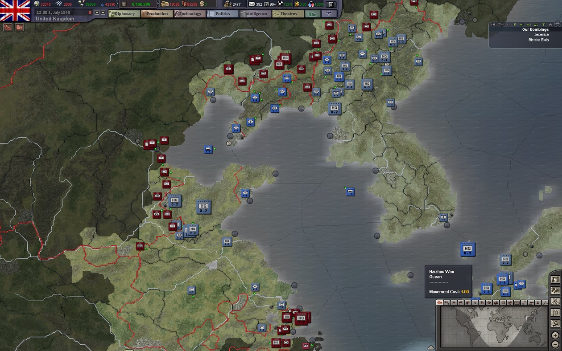The width and height of the screenshot is (562, 351).
Task: Increase game speed with the plus button
Action: pyautogui.click(x=97, y=13)
